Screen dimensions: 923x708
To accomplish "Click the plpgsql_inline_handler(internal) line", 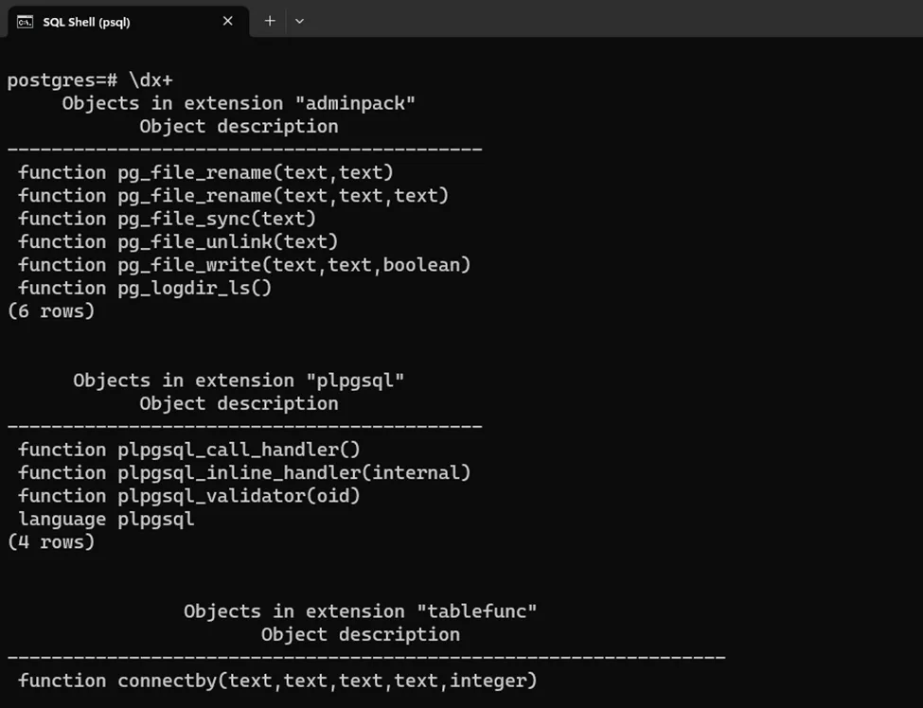I will pyautogui.click(x=244, y=472).
